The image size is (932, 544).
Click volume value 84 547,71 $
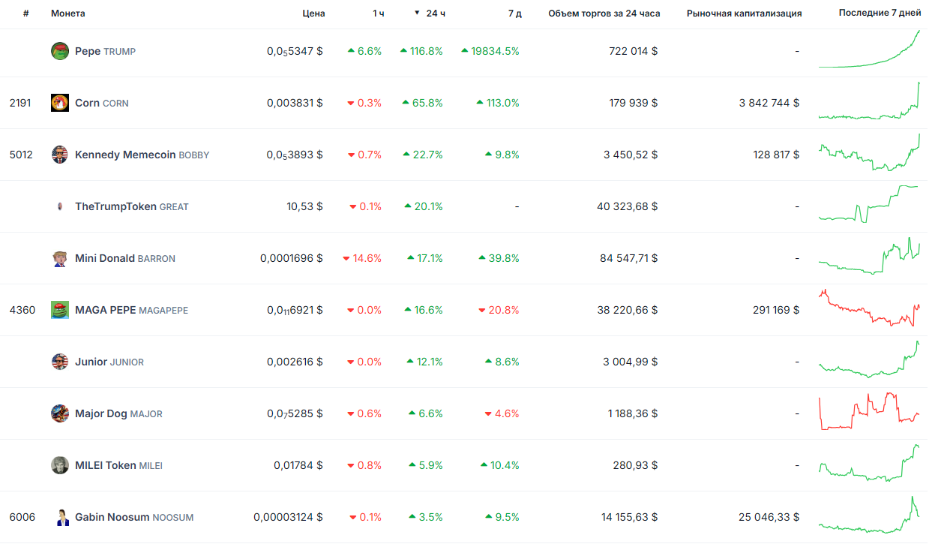(x=628, y=258)
